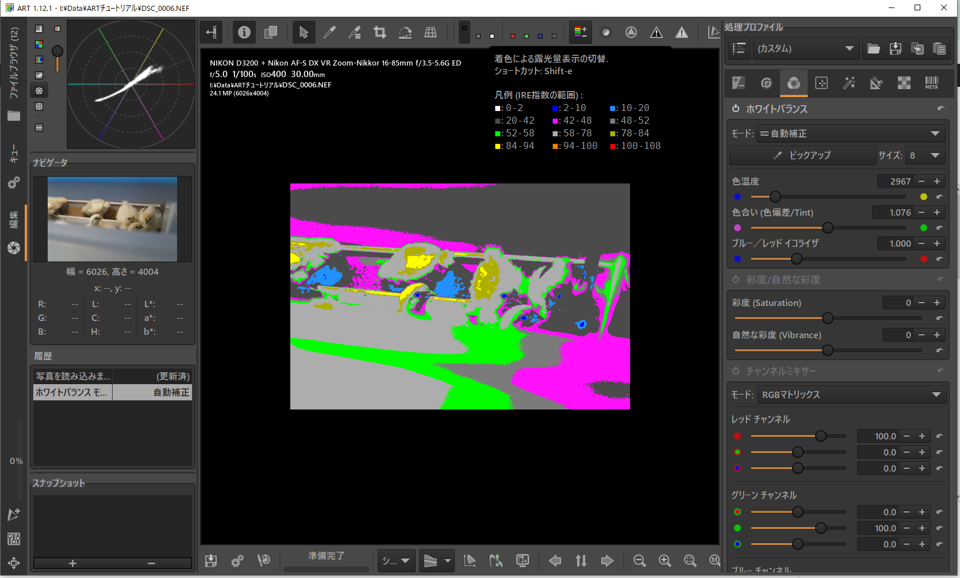
Task: Save the current processing profile
Action: point(895,49)
